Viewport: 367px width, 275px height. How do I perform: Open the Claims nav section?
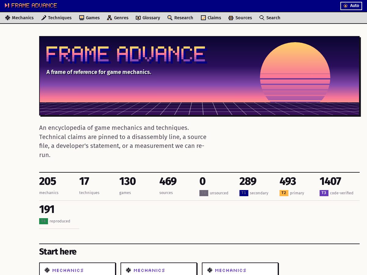click(x=211, y=18)
